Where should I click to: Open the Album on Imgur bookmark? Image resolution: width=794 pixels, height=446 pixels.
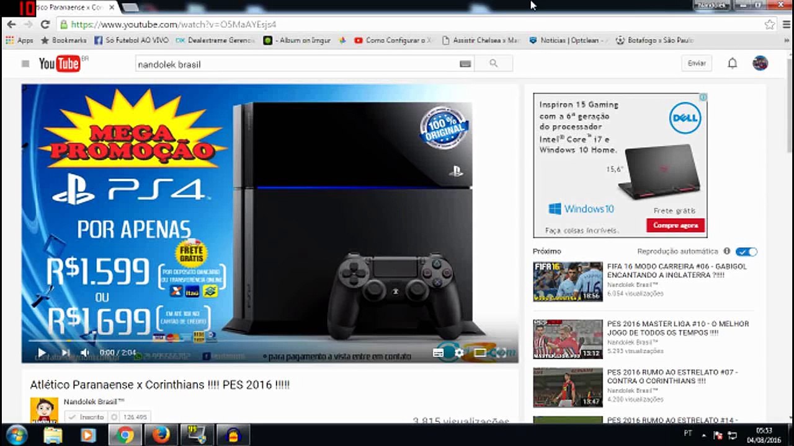point(297,40)
